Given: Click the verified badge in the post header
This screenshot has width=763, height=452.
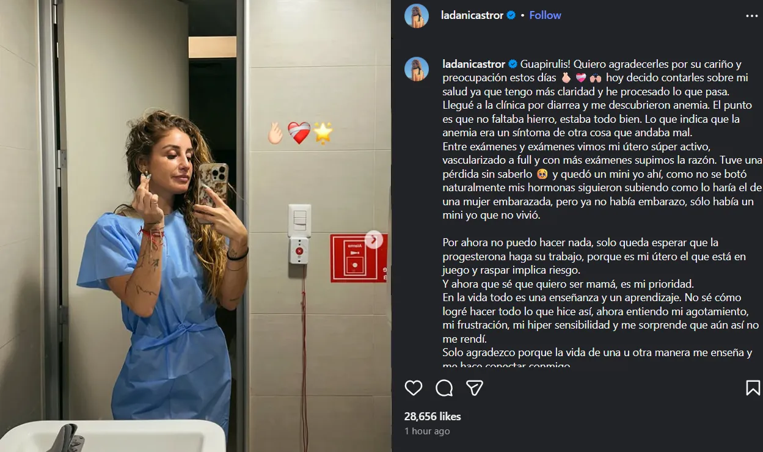Looking at the screenshot, I should (x=511, y=15).
